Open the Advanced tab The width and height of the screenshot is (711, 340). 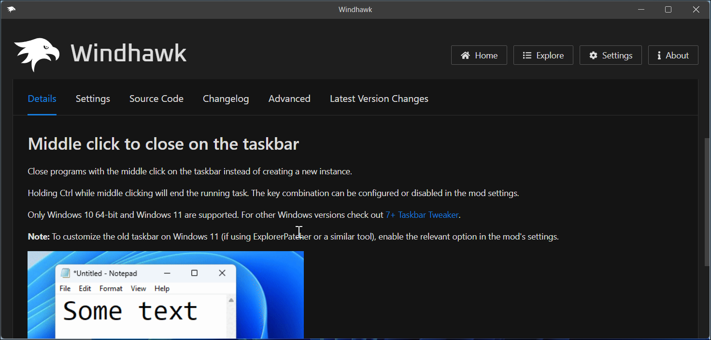pyautogui.click(x=289, y=99)
